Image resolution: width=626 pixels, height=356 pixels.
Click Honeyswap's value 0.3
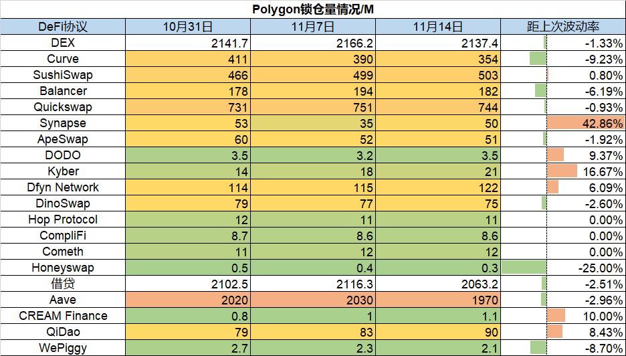(438, 267)
